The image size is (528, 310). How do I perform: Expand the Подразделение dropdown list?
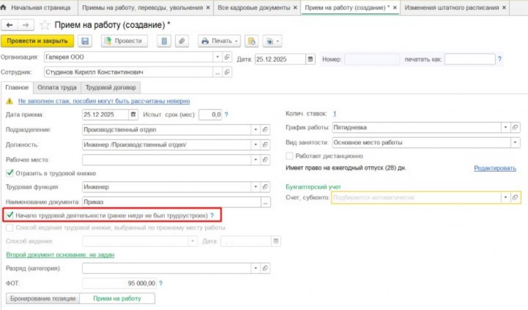256,130
